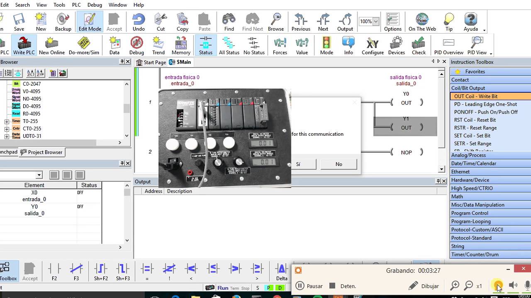Expand the Math toolbox category
The height and width of the screenshot is (298, 531).
click(490, 197)
